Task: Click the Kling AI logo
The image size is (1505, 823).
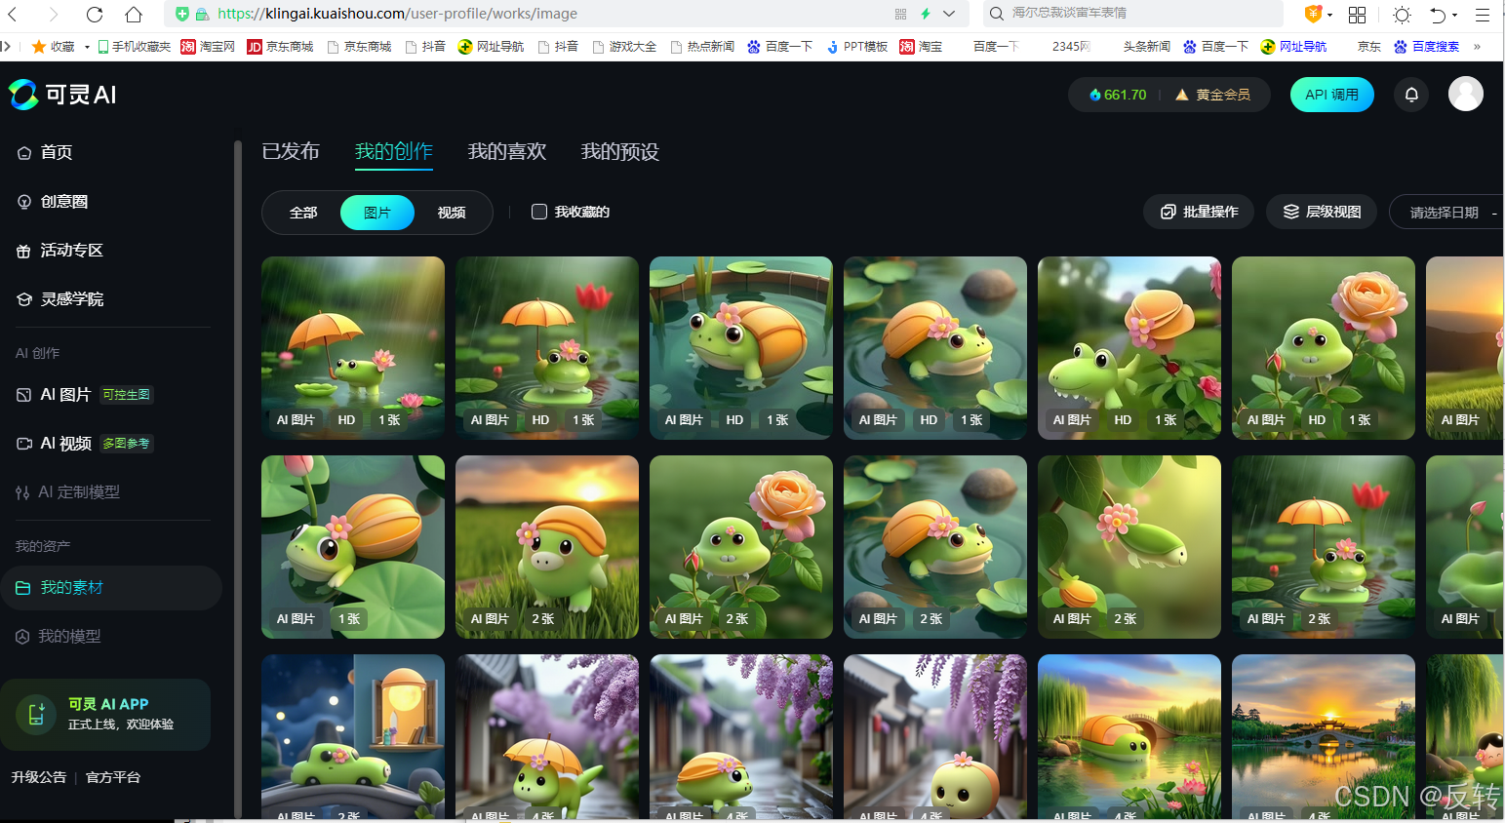Action: pos(62,95)
